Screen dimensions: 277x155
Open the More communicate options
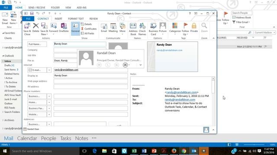122,28
